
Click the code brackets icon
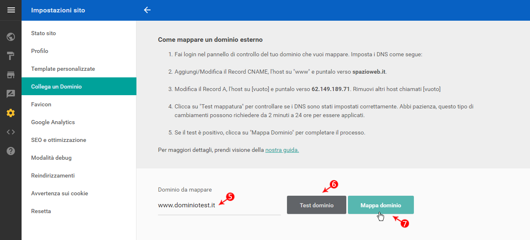[11, 132]
